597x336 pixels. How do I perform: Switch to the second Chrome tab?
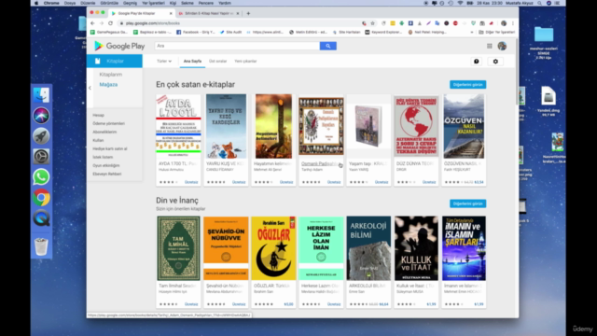[209, 13]
